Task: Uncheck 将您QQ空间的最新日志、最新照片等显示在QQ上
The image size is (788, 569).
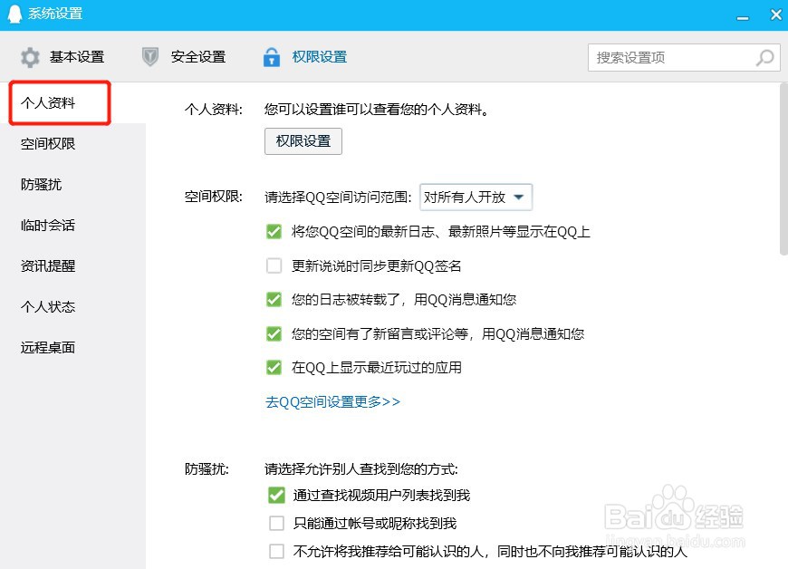Action: click(274, 232)
